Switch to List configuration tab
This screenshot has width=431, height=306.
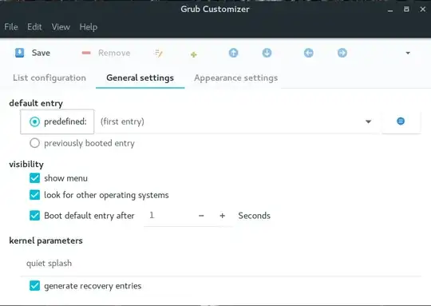(x=49, y=77)
